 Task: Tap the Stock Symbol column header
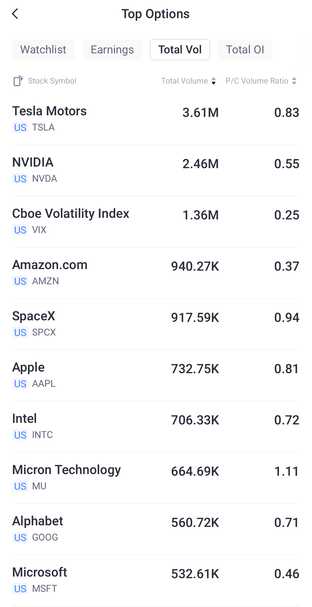click(x=52, y=81)
